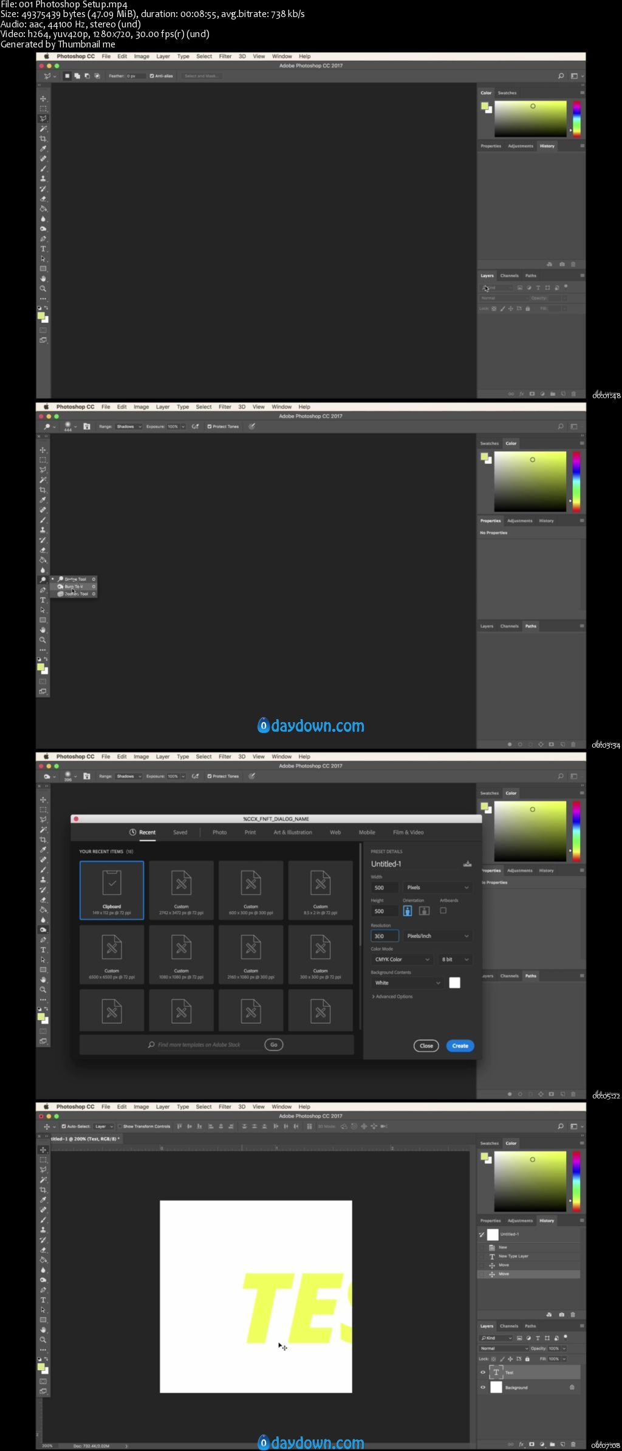Tick the Artboards checkbox
The width and height of the screenshot is (622, 1451).
[x=443, y=910]
